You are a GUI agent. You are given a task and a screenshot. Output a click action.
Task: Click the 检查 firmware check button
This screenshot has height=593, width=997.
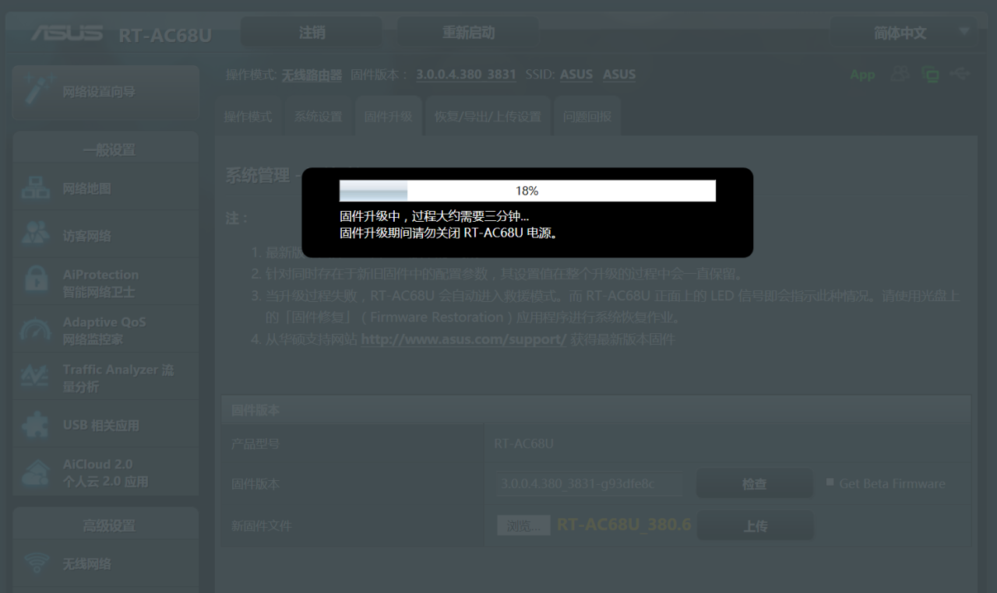click(754, 483)
